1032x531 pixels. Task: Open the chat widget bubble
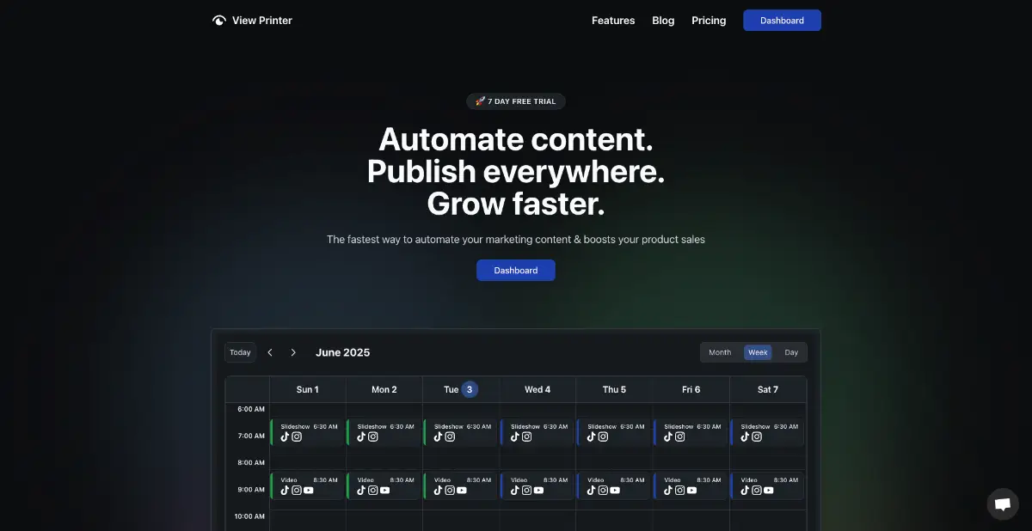[1002, 504]
